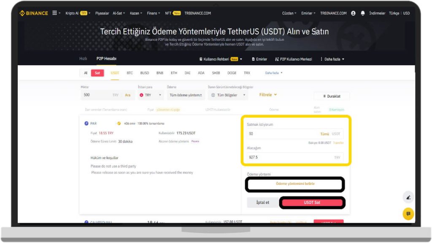Open the Emirler dropdown beside Cüzdan
Screen dimensions: 432x243
coord(308,13)
